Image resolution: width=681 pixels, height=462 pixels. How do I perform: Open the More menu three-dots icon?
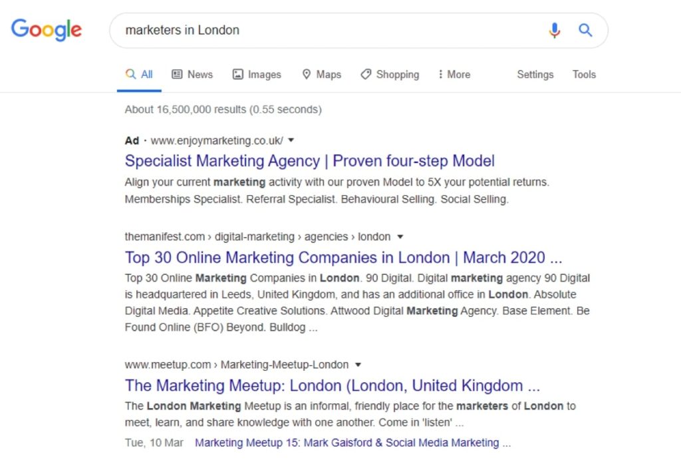[x=440, y=75]
